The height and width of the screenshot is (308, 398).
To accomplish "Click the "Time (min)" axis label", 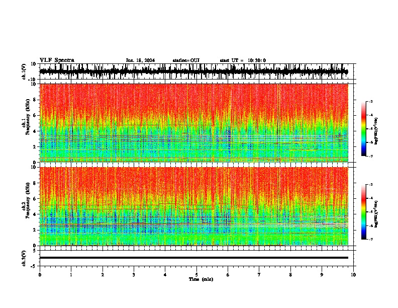I will pos(201,279).
